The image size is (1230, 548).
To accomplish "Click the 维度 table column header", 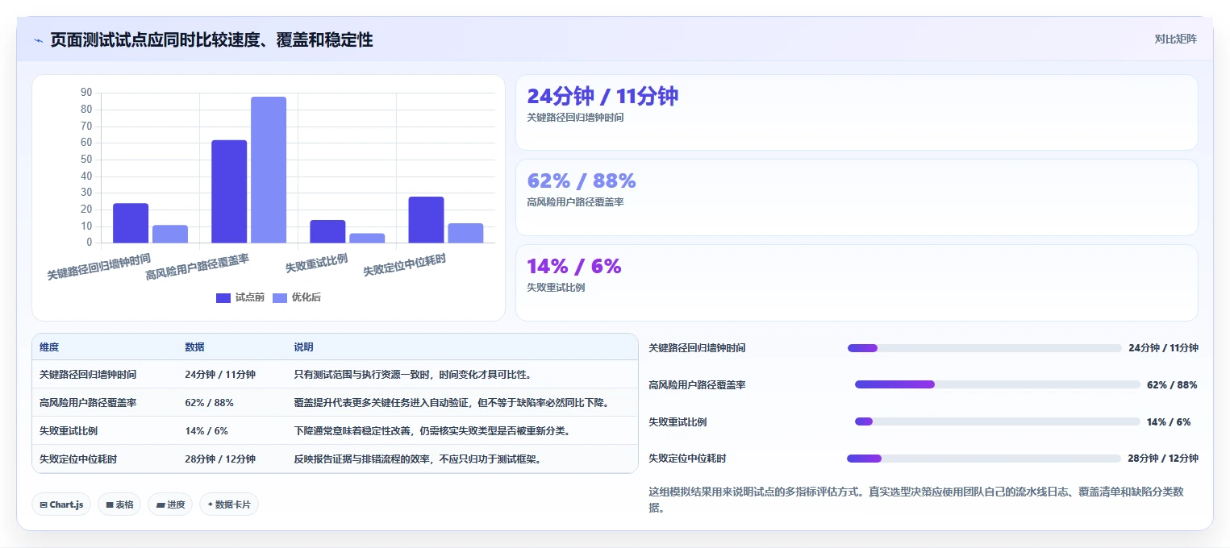I will [49, 347].
